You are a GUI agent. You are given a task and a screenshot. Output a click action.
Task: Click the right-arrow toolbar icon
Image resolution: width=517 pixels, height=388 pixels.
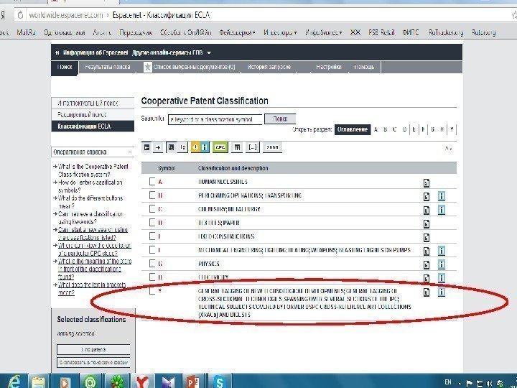pos(158,147)
